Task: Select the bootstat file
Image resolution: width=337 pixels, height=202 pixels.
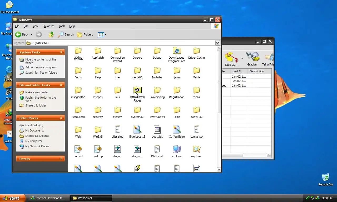Action: [157, 132]
